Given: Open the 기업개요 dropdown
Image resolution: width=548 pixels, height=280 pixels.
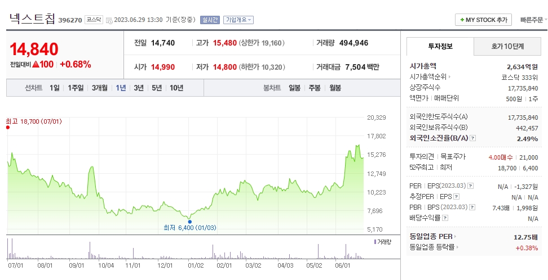Looking at the screenshot, I should (x=238, y=20).
